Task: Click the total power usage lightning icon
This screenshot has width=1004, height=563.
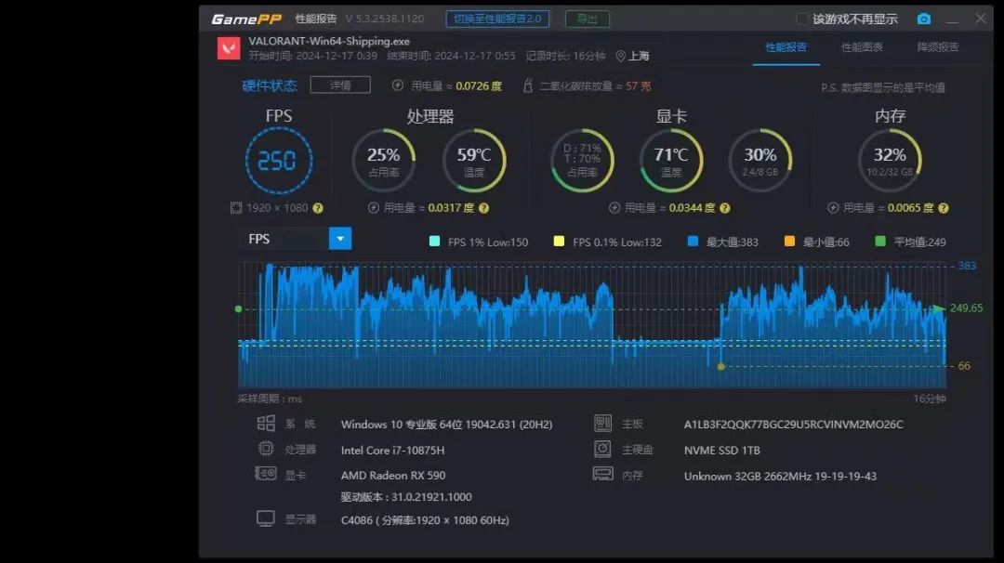Action: [x=398, y=85]
